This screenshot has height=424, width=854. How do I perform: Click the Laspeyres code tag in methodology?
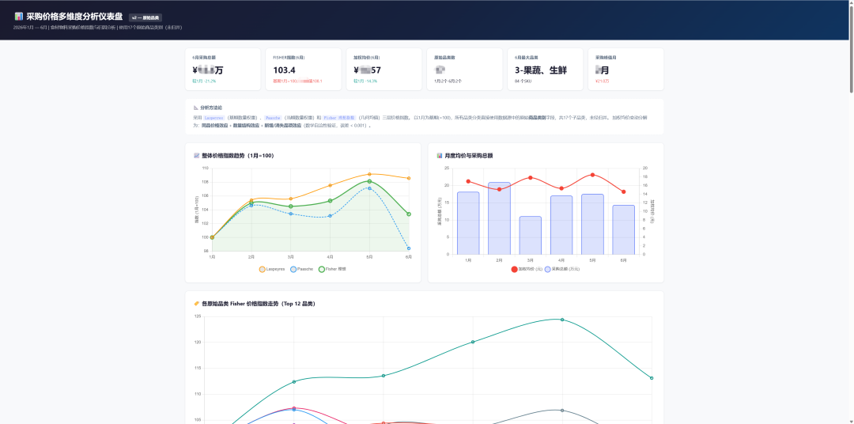214,118
